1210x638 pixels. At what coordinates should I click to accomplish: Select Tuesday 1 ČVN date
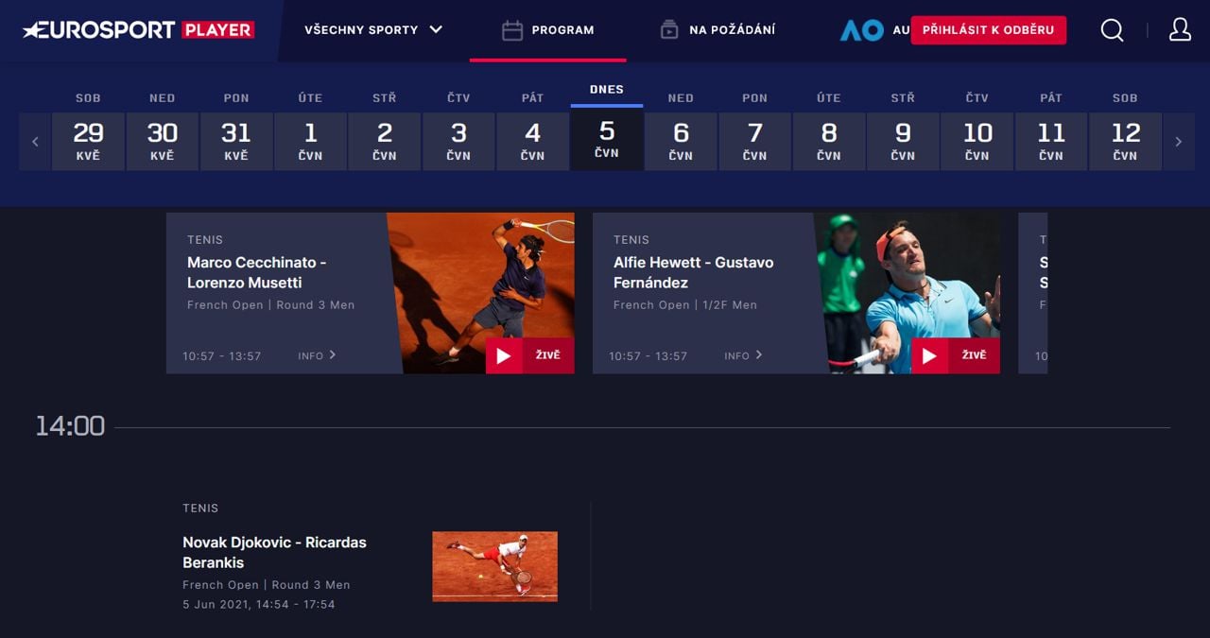pos(310,141)
